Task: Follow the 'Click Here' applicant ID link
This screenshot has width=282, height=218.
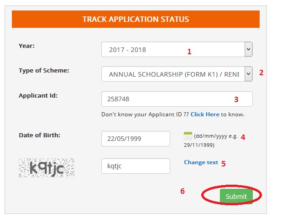Action: coord(205,114)
